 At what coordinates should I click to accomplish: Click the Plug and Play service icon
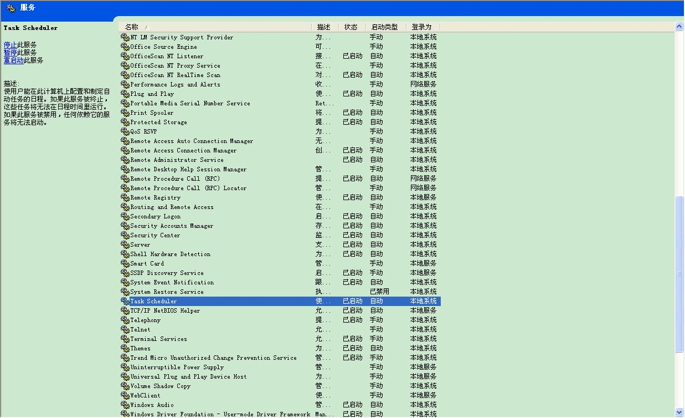click(125, 94)
